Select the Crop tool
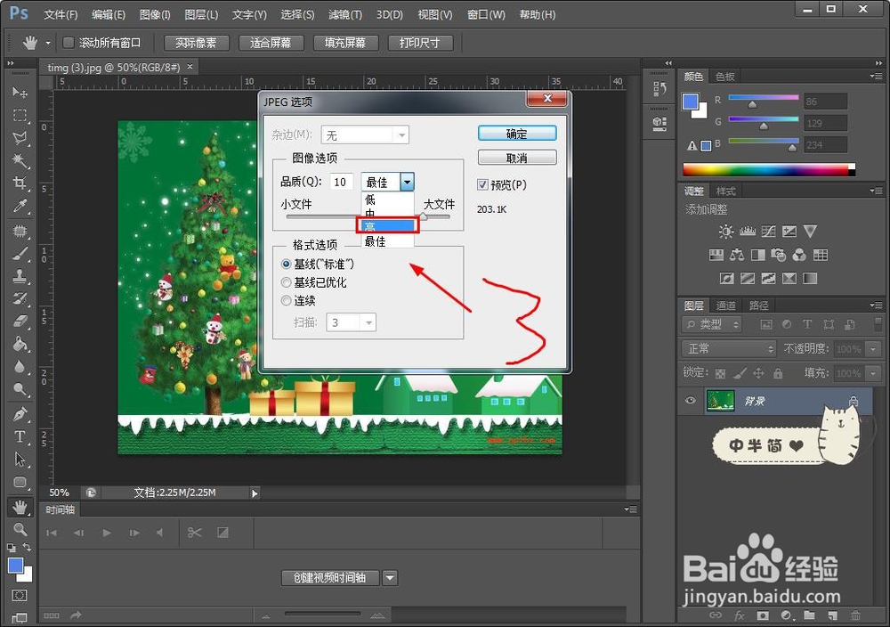 click(20, 183)
